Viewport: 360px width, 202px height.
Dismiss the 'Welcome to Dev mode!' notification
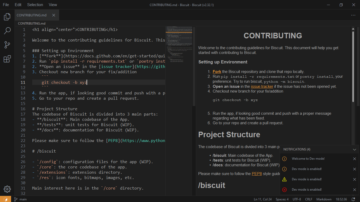pyautogui.click(x=355, y=159)
